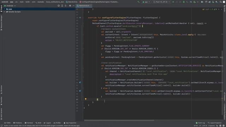The width and height of the screenshot is (226, 127).
Task: Click the local_notifications_test breadcrumb
Action: (55, 2)
